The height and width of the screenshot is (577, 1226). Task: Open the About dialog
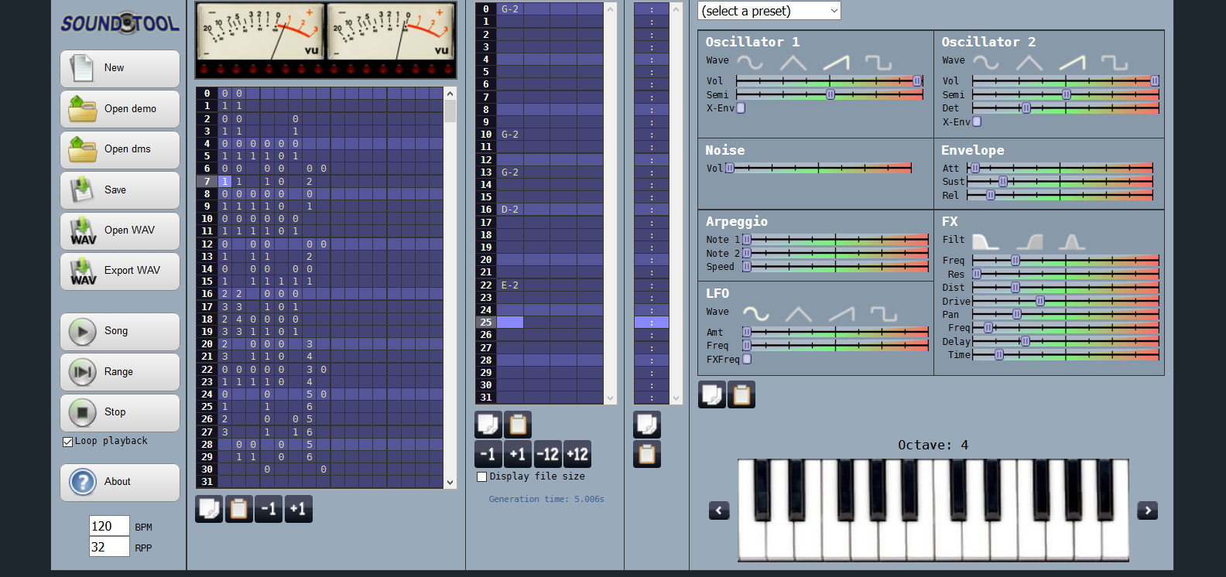pos(120,483)
